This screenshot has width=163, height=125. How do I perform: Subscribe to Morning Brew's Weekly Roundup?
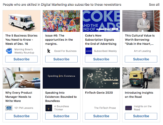pyautogui.click(x=21, y=59)
